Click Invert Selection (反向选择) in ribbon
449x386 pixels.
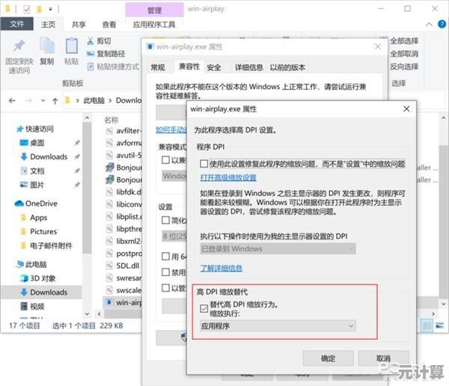(x=404, y=67)
